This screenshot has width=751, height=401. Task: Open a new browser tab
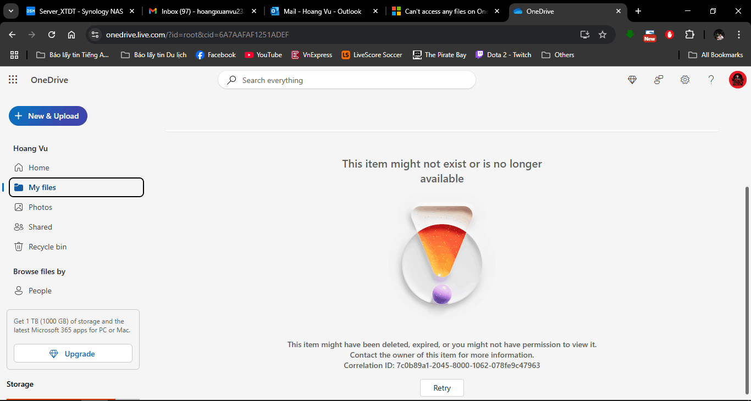tap(638, 11)
